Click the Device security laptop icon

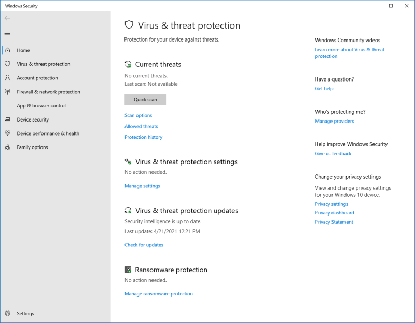point(7,119)
